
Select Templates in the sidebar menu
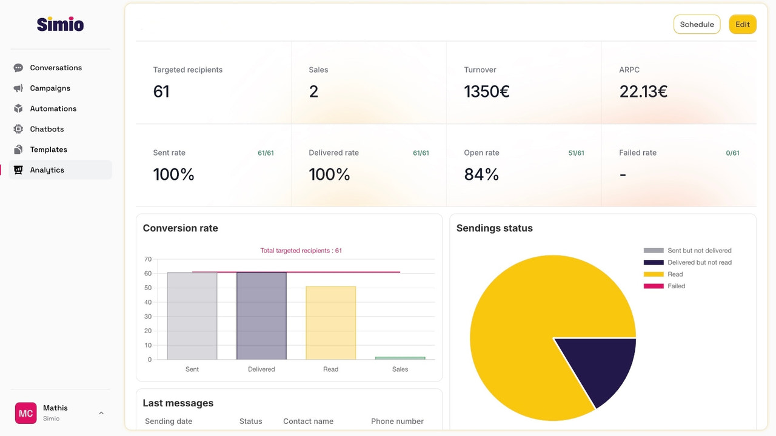48,149
